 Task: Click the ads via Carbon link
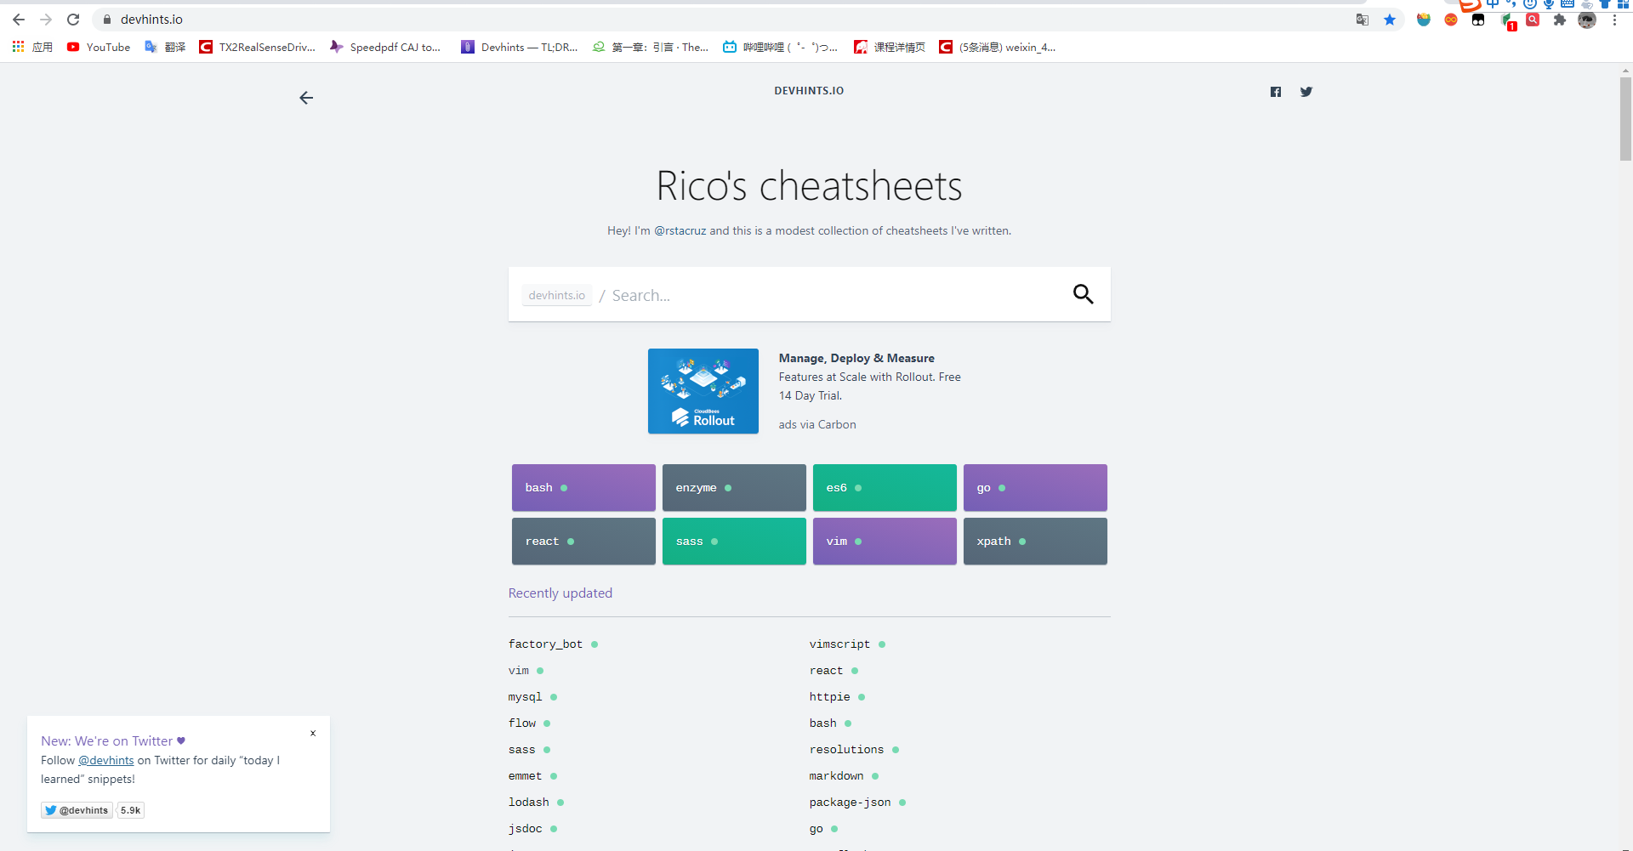click(x=817, y=424)
